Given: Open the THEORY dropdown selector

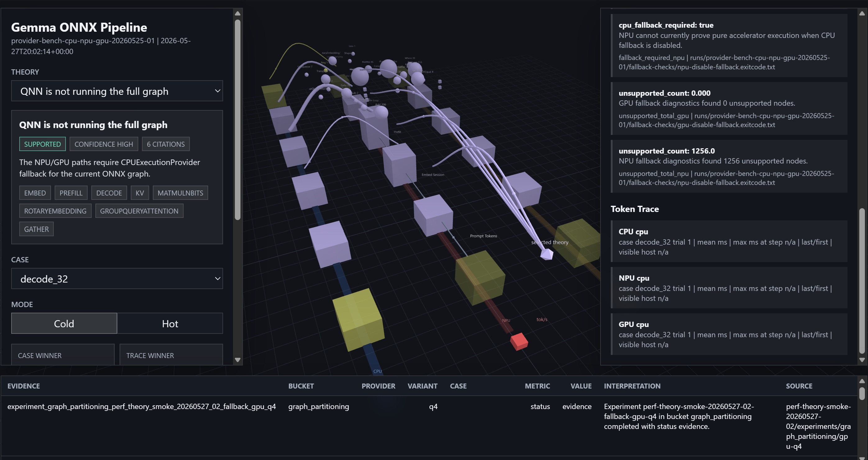Looking at the screenshot, I should 117,91.
